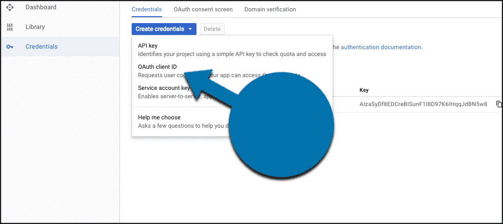Copy the API key with copy icon
This screenshot has height=224, width=503.
click(499, 104)
